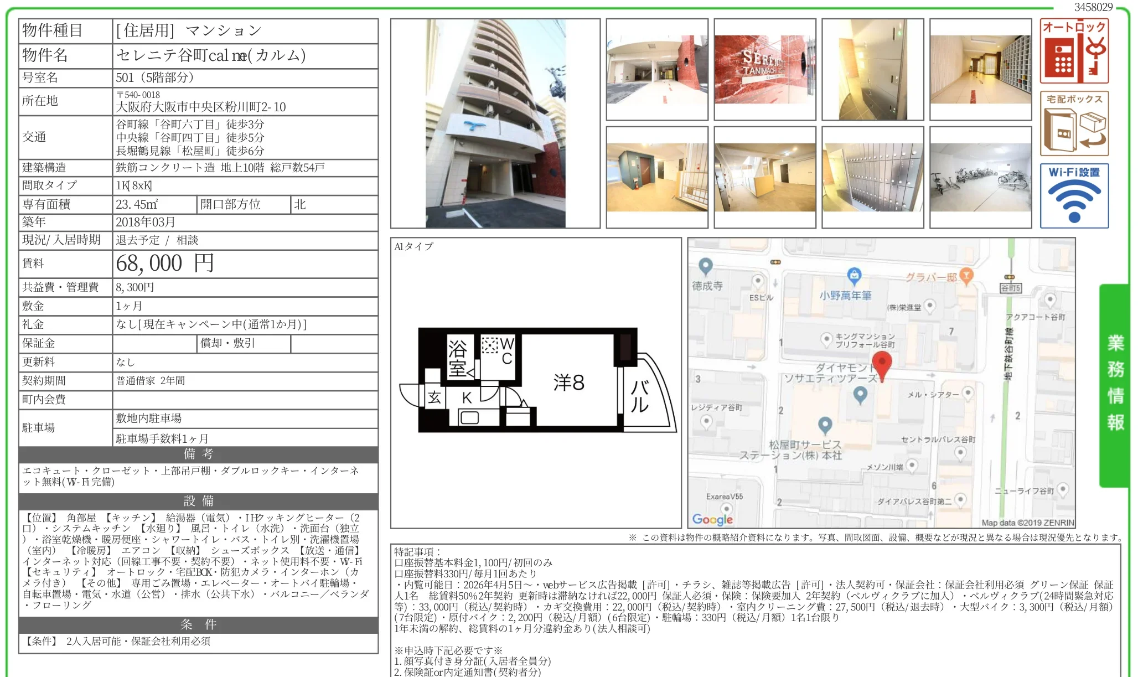Click the 小野萬年筆 blue shop marker
This screenshot has width=1138, height=677.
point(854,275)
